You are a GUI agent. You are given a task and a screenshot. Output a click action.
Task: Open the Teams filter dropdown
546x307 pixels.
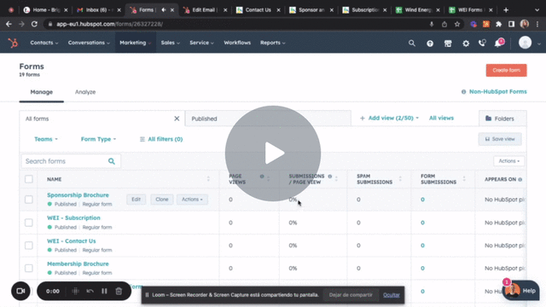[46, 139]
